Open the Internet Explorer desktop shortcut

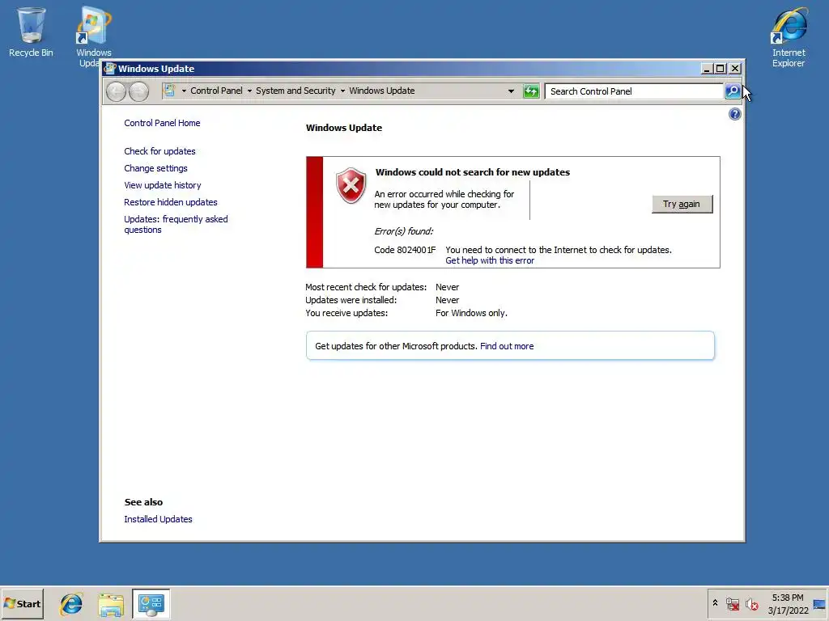pos(789,37)
